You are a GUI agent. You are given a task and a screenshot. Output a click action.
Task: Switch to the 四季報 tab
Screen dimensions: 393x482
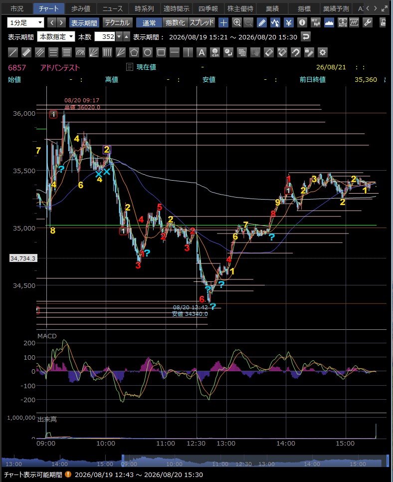coord(208,9)
